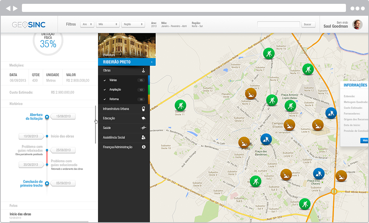Click the Problema com guias solucionado timeline point
This screenshot has height=223, width=369.
click(x=47, y=165)
